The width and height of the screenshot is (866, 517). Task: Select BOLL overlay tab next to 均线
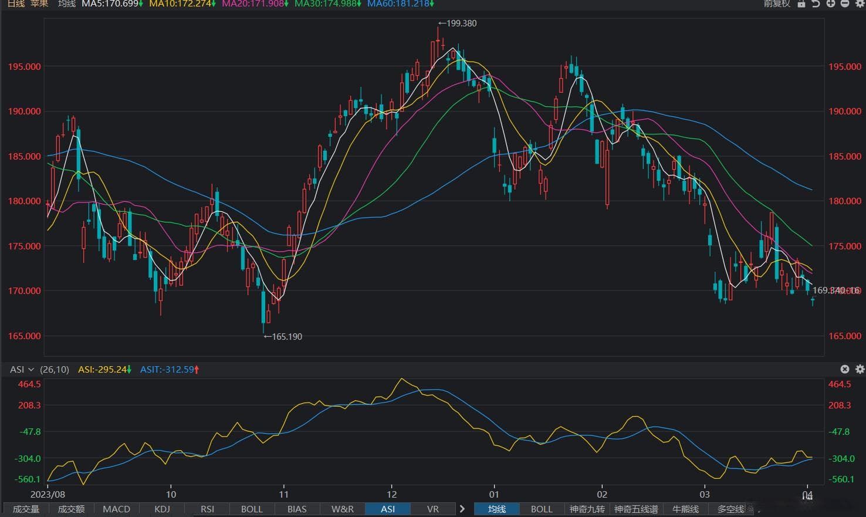(542, 509)
